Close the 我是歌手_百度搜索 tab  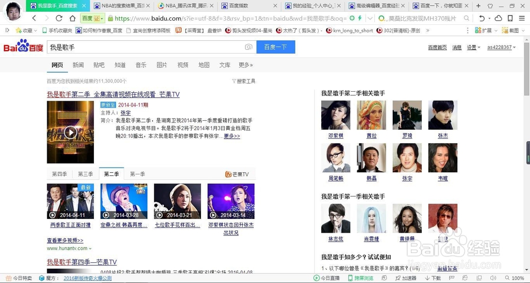pos(84,6)
